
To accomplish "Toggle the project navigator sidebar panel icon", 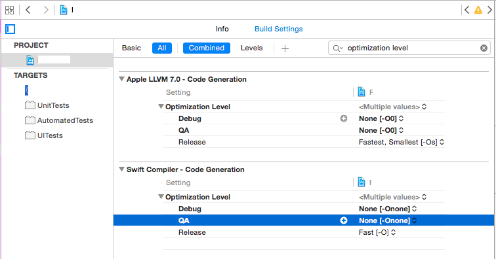I will [x=10, y=29].
